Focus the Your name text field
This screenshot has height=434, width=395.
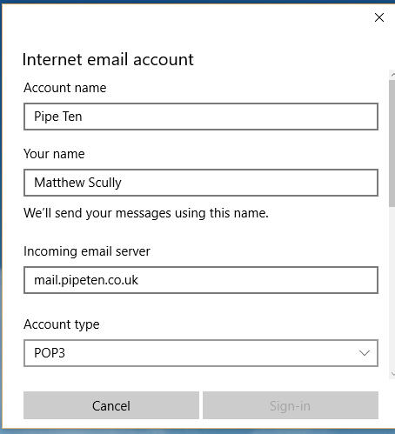coord(201,183)
